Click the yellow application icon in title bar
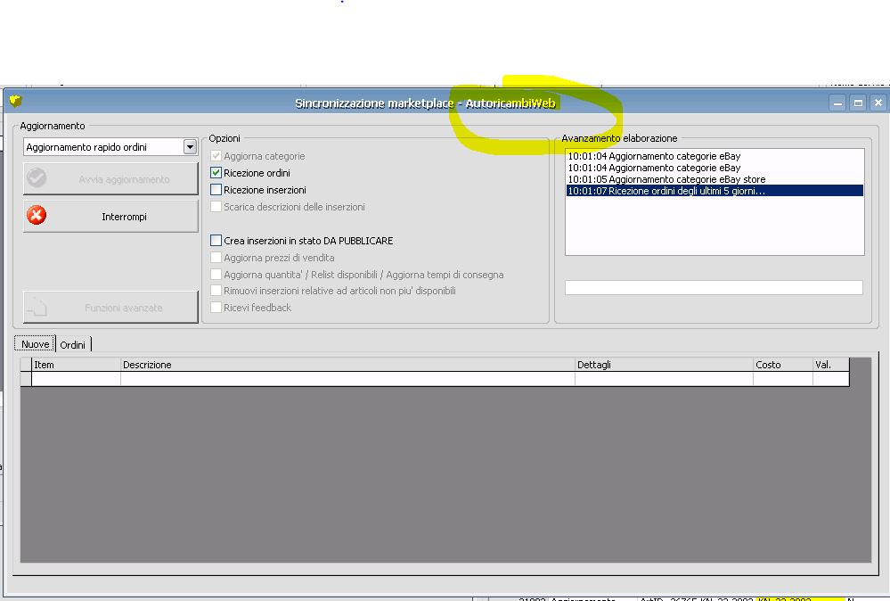Viewport: 890px width, 601px height. click(15, 101)
